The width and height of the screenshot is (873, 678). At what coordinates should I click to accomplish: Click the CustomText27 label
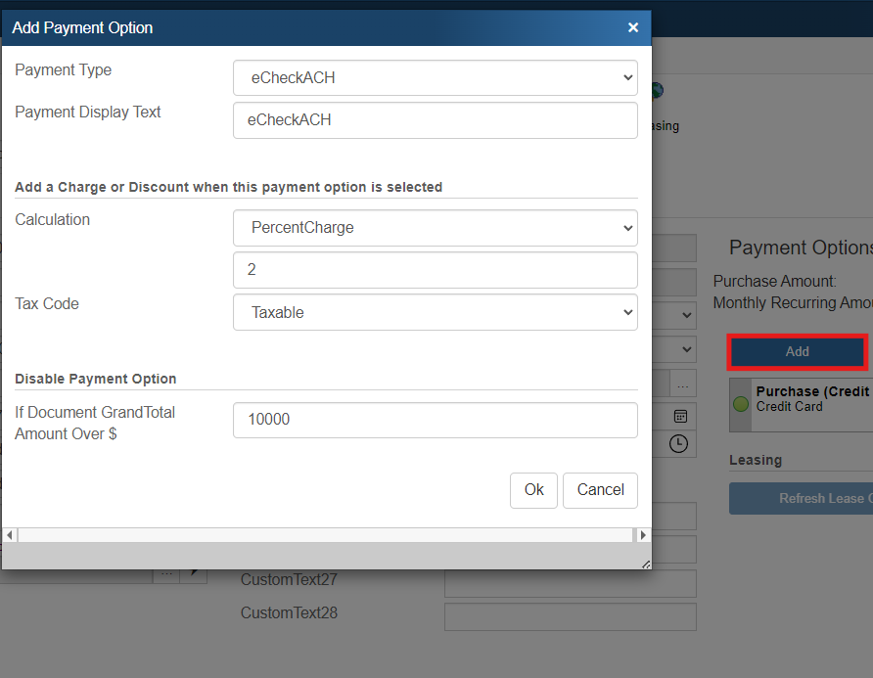(289, 579)
